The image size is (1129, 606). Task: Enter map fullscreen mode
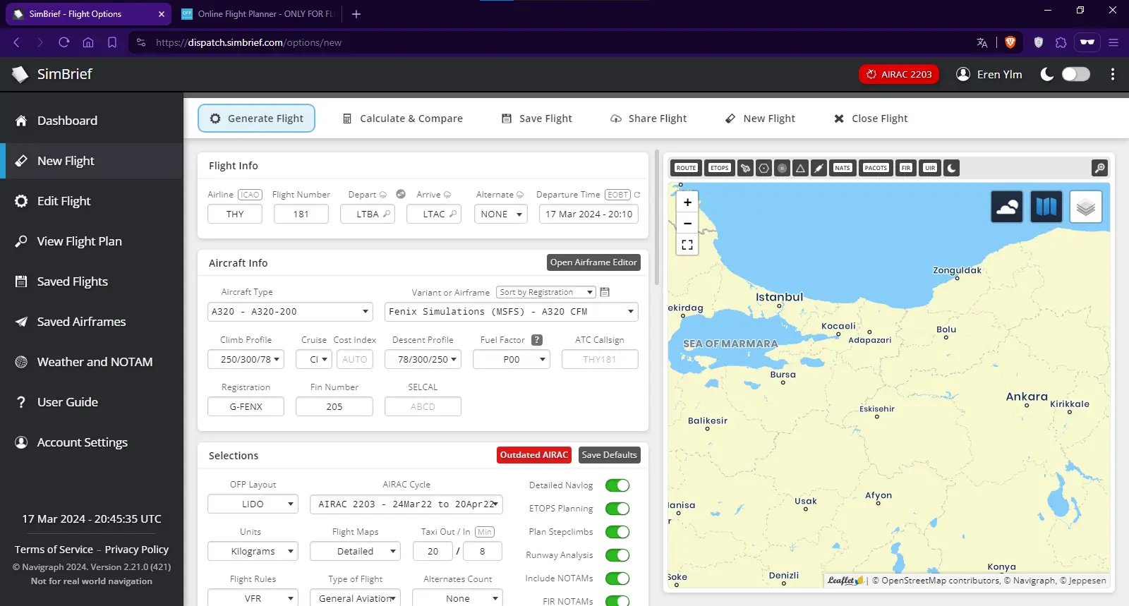tap(687, 245)
